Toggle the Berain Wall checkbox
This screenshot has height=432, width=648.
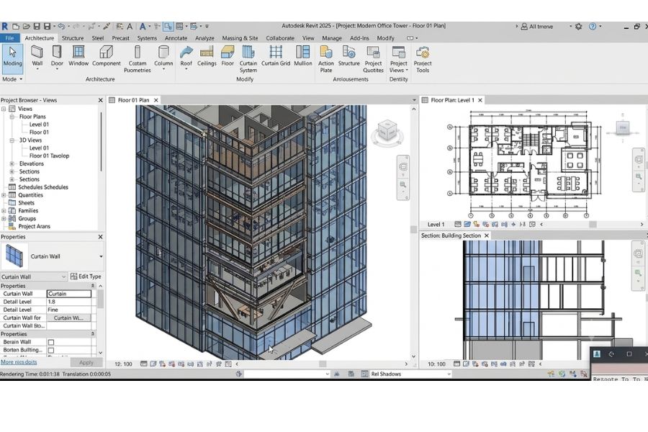click(x=51, y=342)
